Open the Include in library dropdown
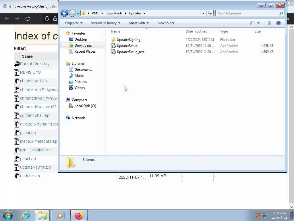This screenshot has width=294, height=221. 106,23
